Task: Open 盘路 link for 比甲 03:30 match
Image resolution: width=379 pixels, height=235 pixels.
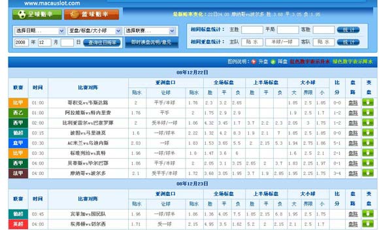Action: click(x=353, y=153)
